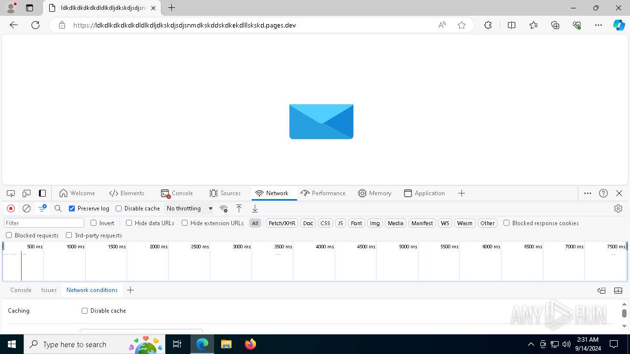Check Blocked response cookies
The image size is (630, 354).
506,223
